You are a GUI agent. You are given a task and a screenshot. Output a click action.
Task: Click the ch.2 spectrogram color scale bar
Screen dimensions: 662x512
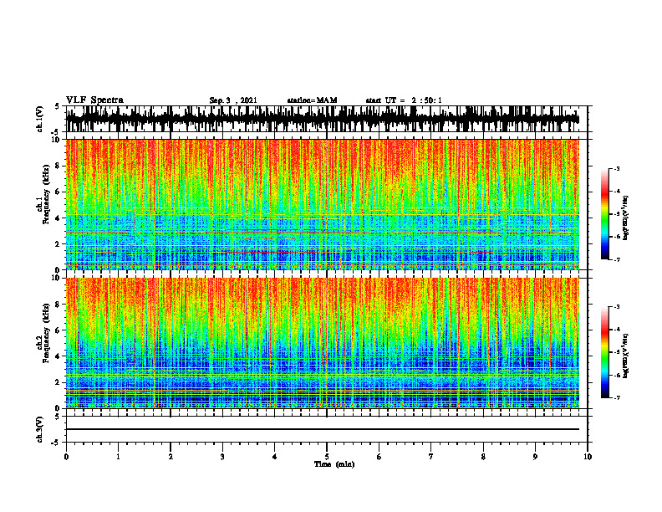coord(604,352)
